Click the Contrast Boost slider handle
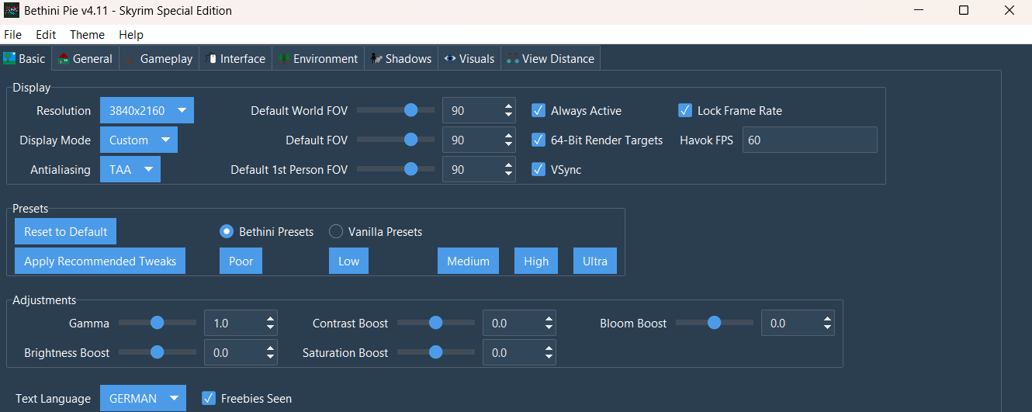 pyautogui.click(x=435, y=323)
